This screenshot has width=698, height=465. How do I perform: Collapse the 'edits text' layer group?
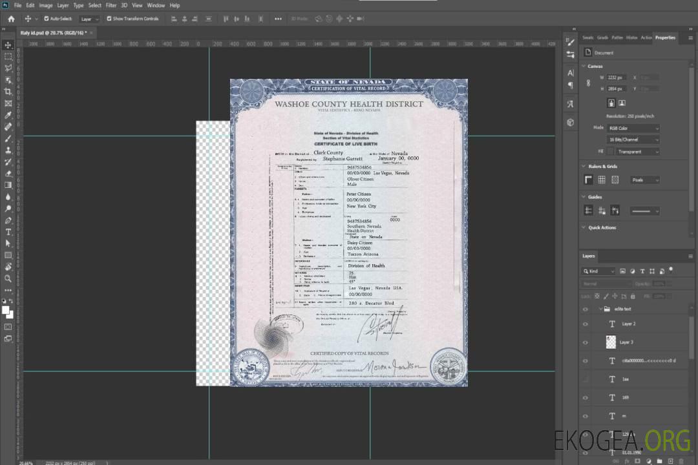tap(600, 309)
